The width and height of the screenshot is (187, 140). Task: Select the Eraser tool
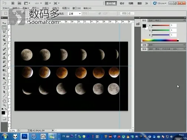coord(4,66)
